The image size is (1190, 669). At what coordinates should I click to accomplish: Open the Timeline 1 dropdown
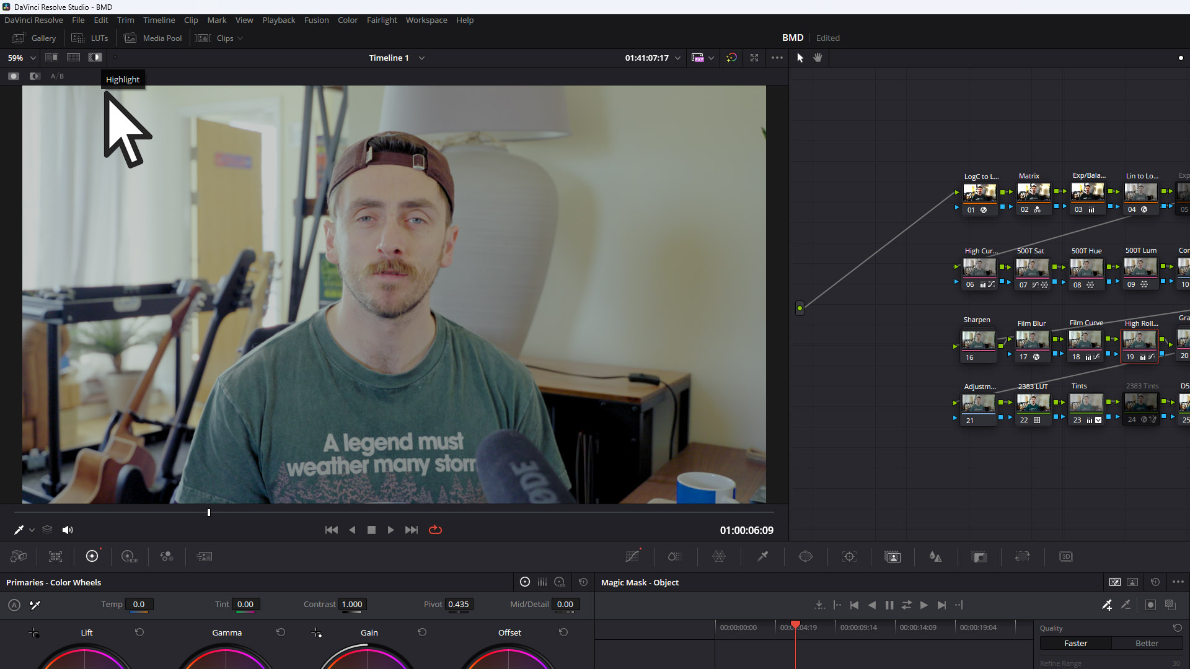(x=421, y=58)
